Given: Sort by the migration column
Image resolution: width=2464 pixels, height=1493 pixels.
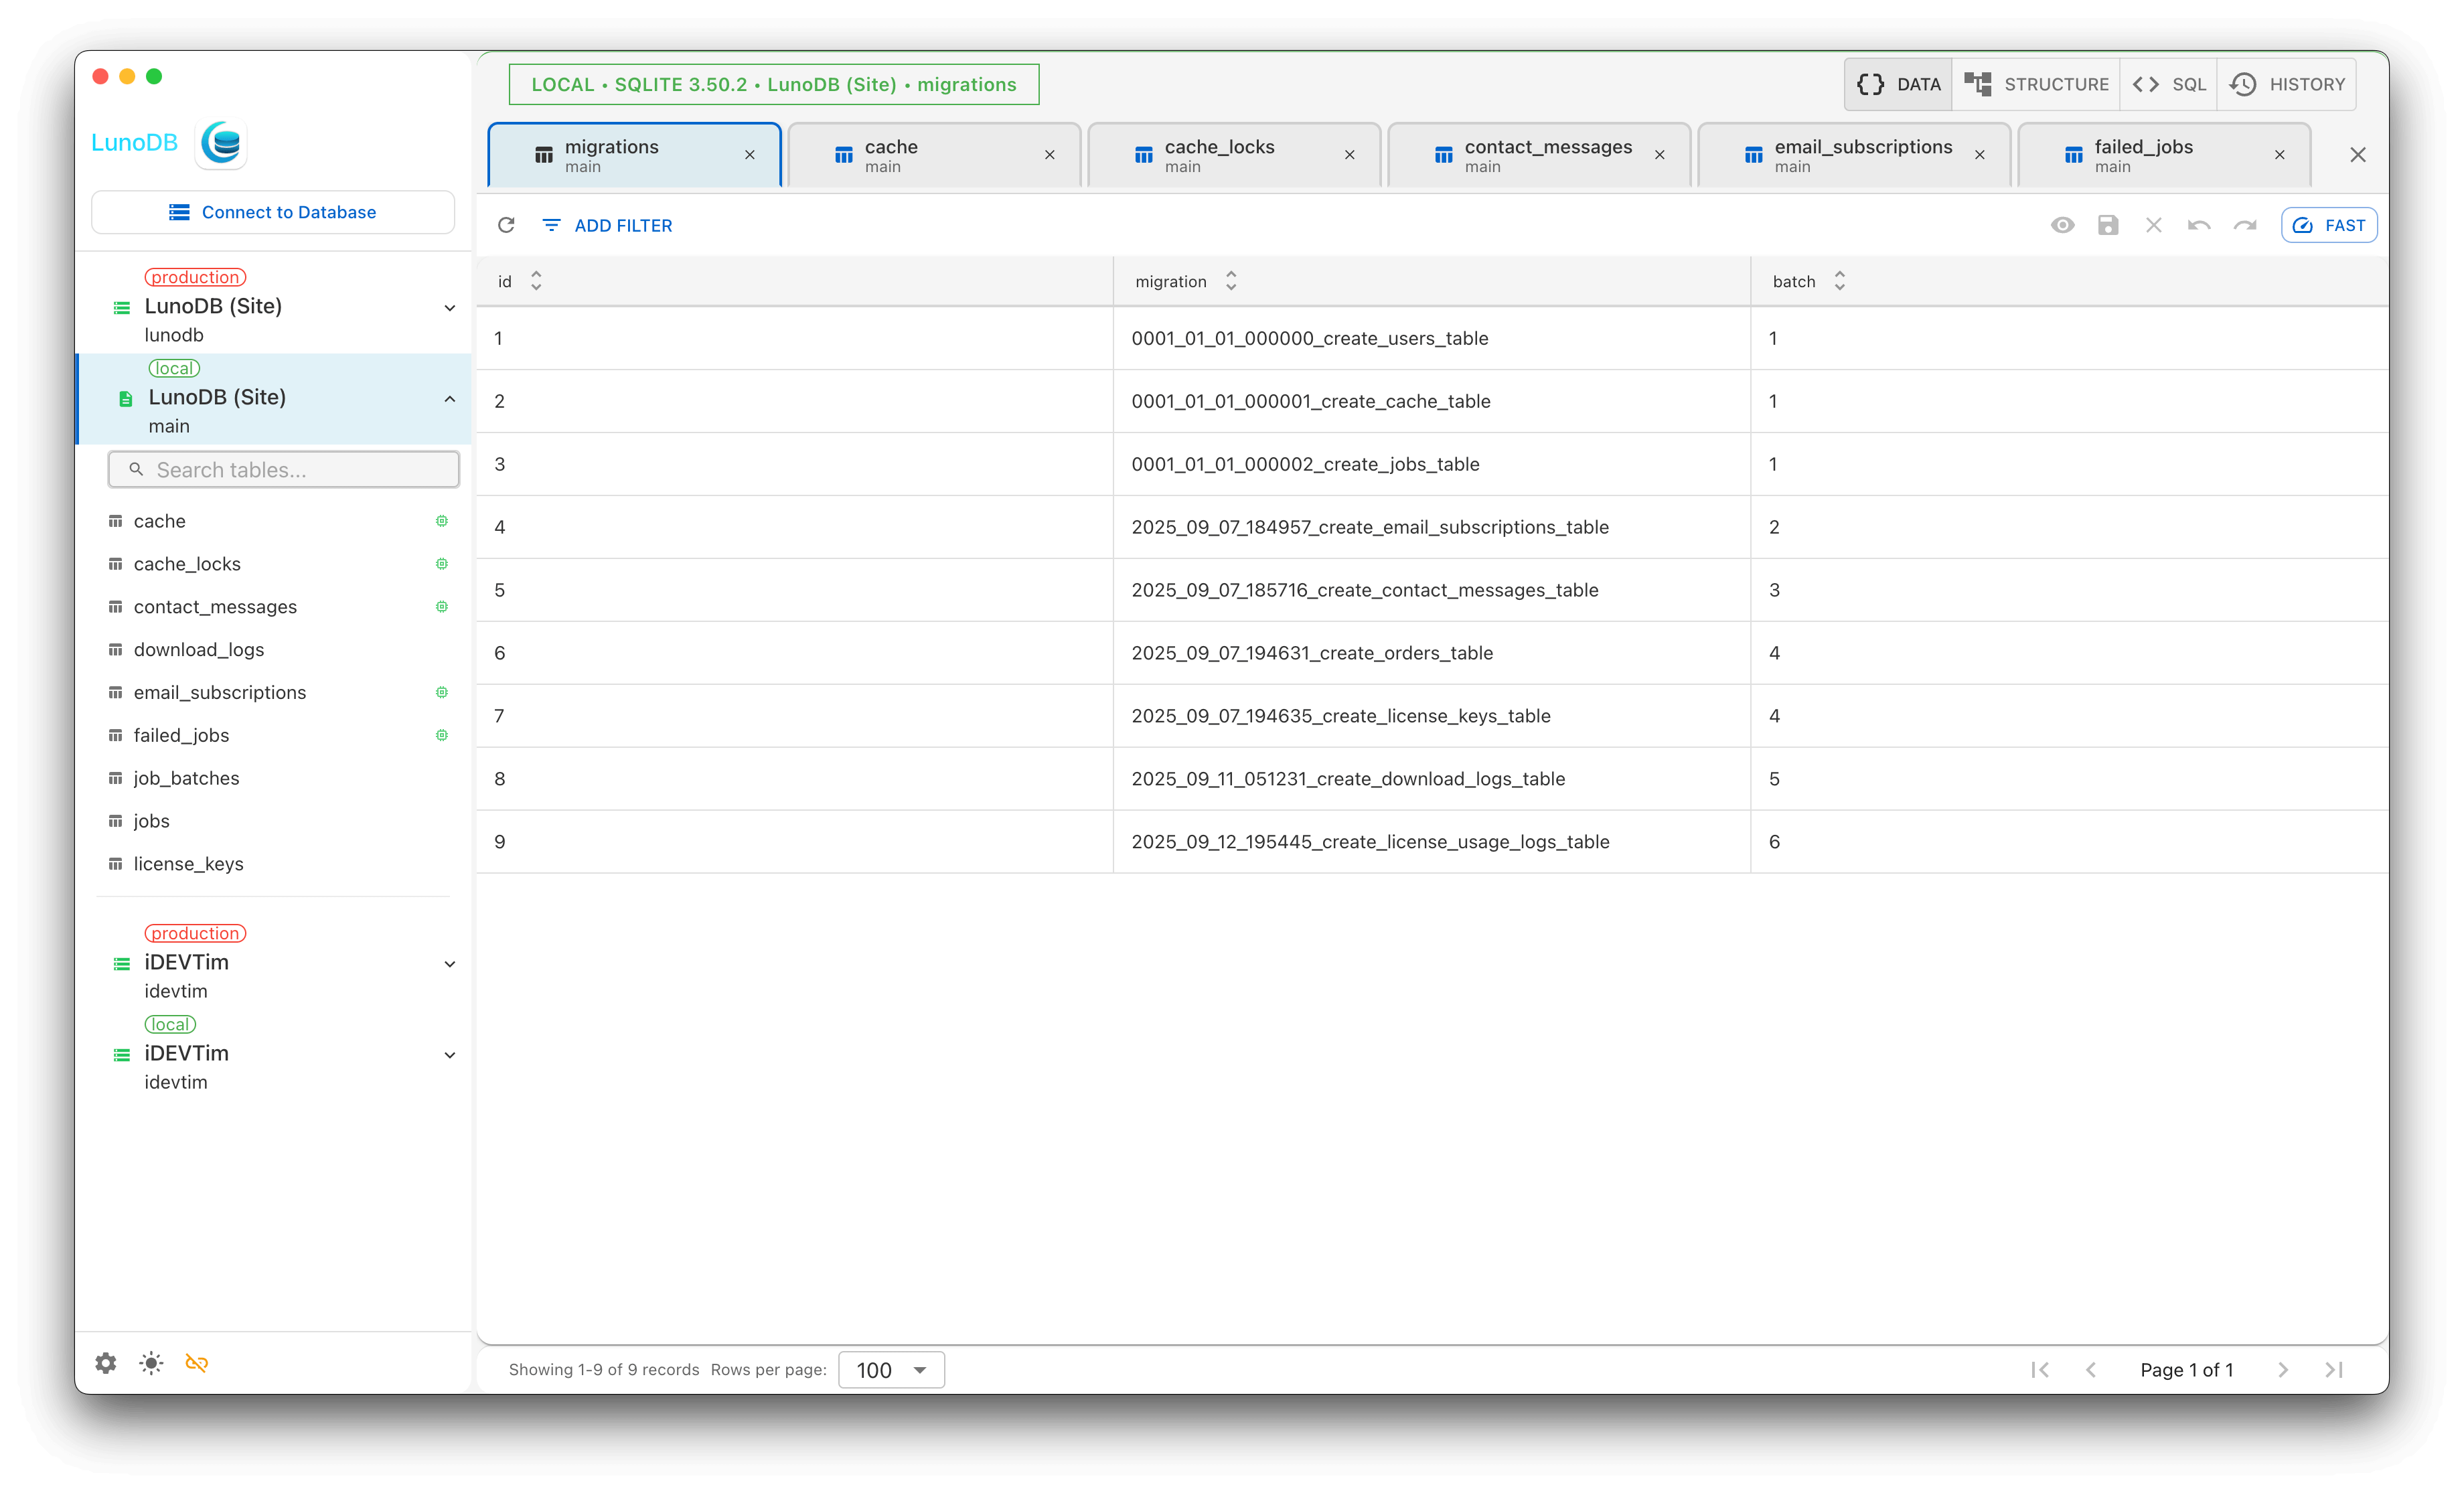Looking at the screenshot, I should (x=1231, y=281).
